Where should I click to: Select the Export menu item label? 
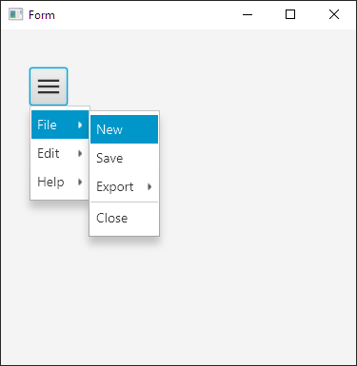(x=115, y=187)
